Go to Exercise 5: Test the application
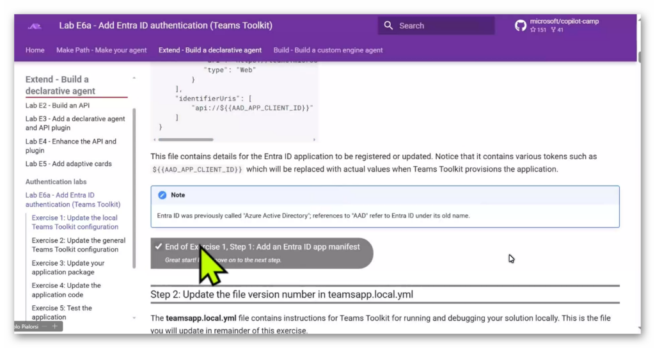The width and height of the screenshot is (655, 348). pyautogui.click(x=62, y=312)
